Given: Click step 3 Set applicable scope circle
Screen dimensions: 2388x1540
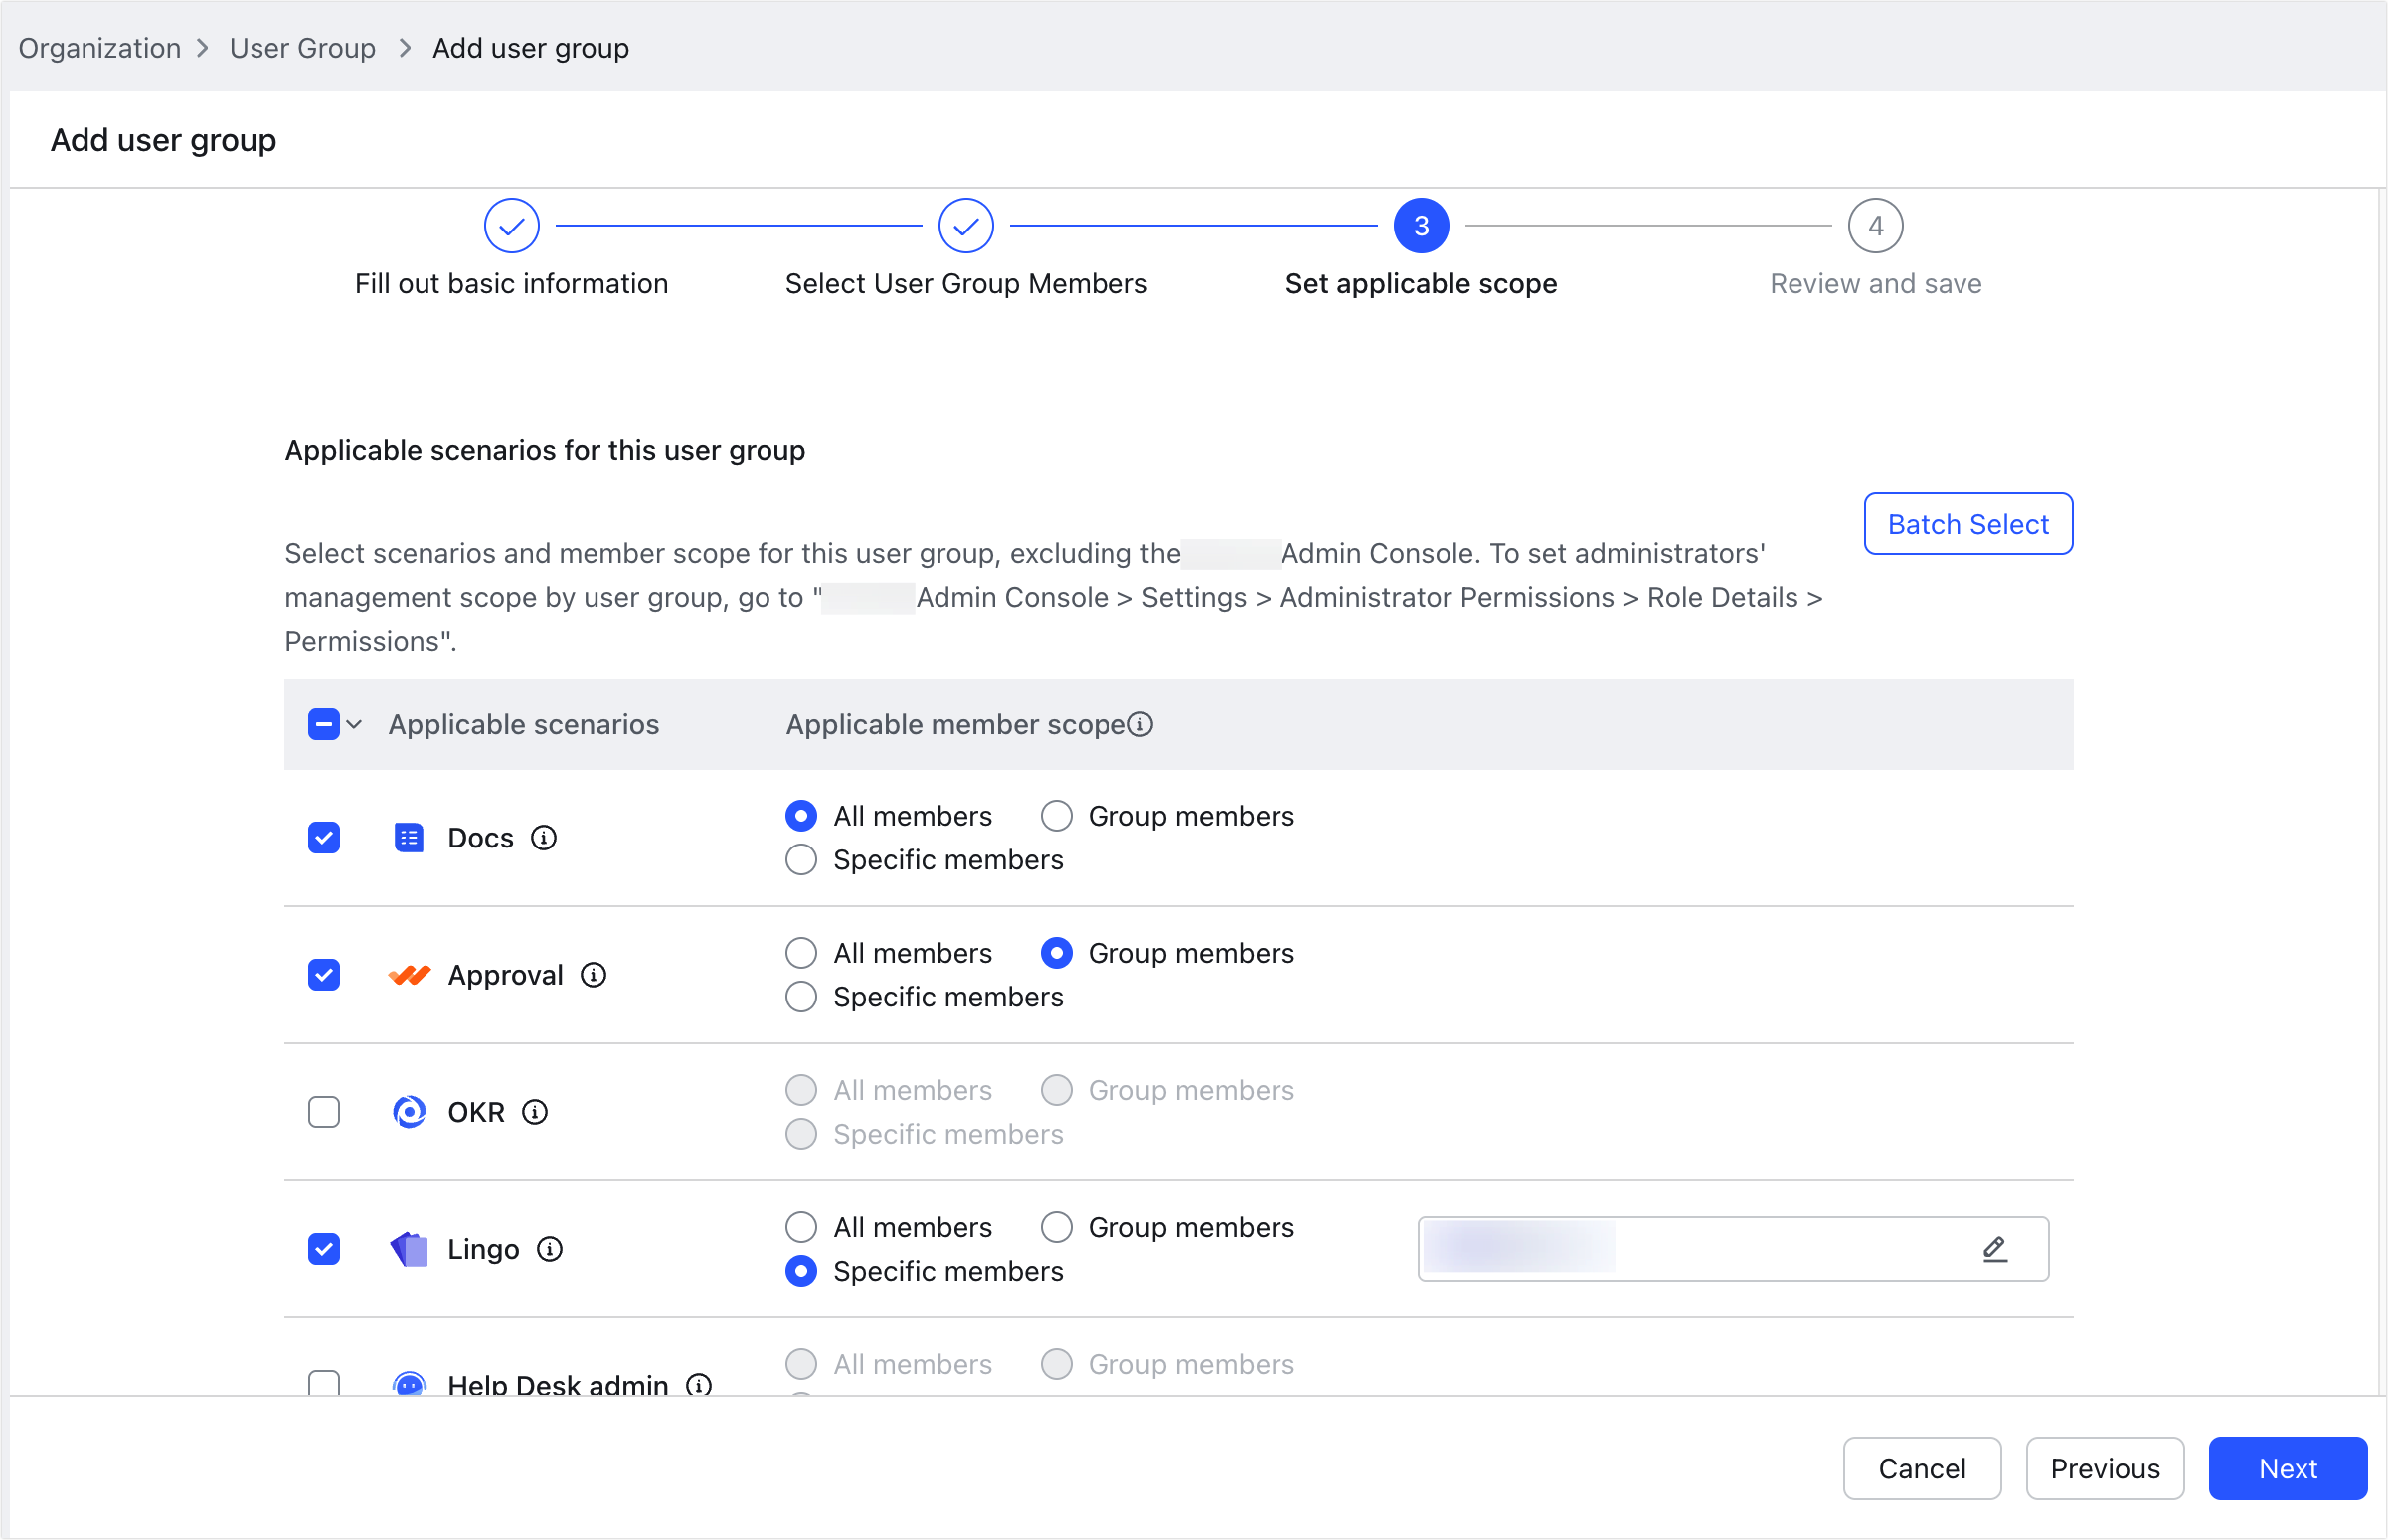Looking at the screenshot, I should point(1421,226).
